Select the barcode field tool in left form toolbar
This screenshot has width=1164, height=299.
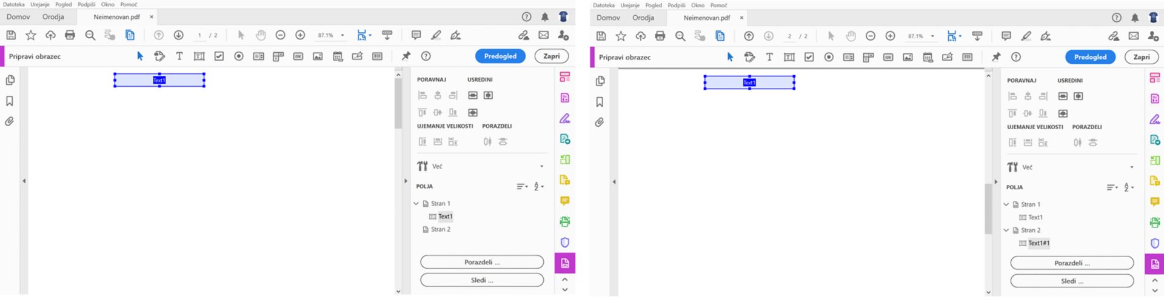click(x=377, y=56)
